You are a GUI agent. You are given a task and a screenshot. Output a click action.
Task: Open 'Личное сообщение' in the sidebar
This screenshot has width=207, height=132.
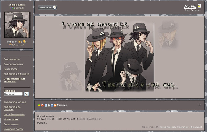(x=14, y=64)
